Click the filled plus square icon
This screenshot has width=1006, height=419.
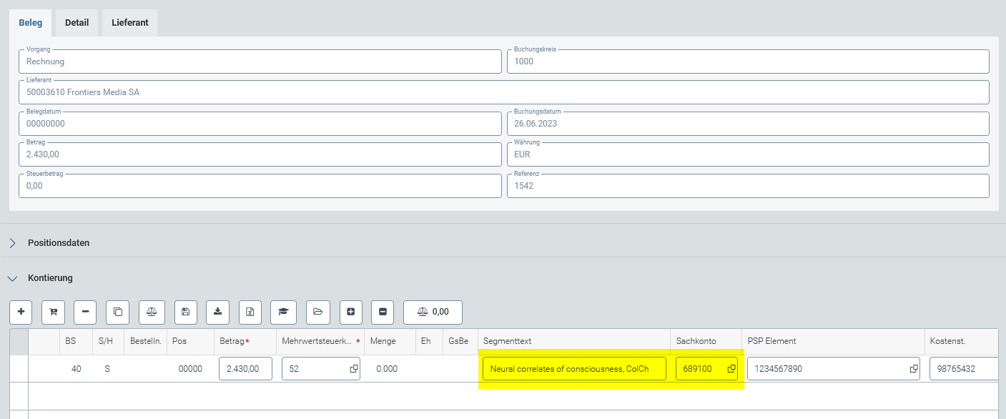[x=350, y=312]
